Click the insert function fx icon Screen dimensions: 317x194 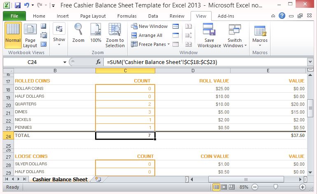click(x=98, y=62)
